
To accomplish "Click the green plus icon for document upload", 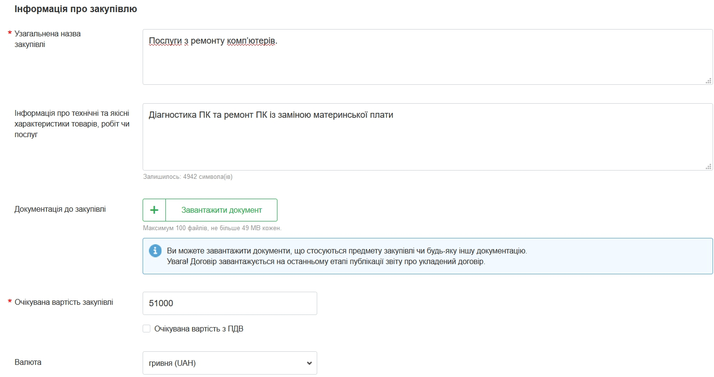I will pyautogui.click(x=154, y=210).
